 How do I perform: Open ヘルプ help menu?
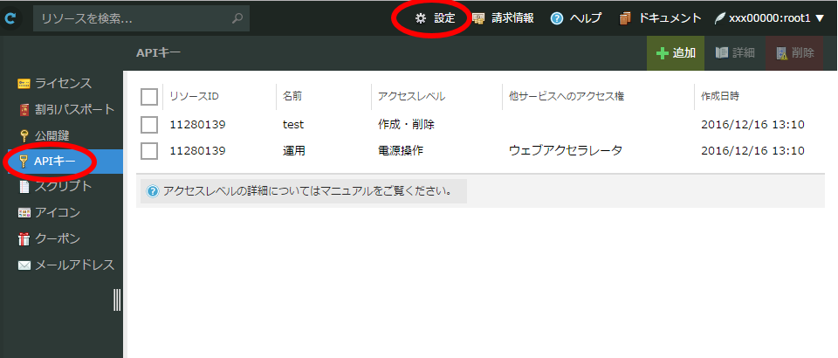pos(575,18)
